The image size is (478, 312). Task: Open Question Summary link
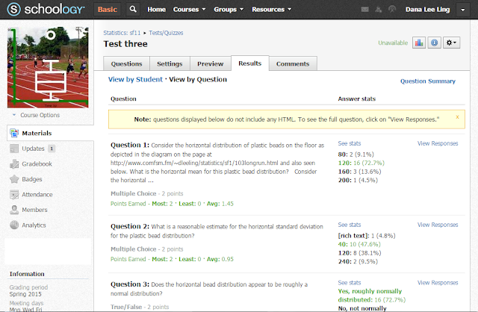[x=428, y=81]
